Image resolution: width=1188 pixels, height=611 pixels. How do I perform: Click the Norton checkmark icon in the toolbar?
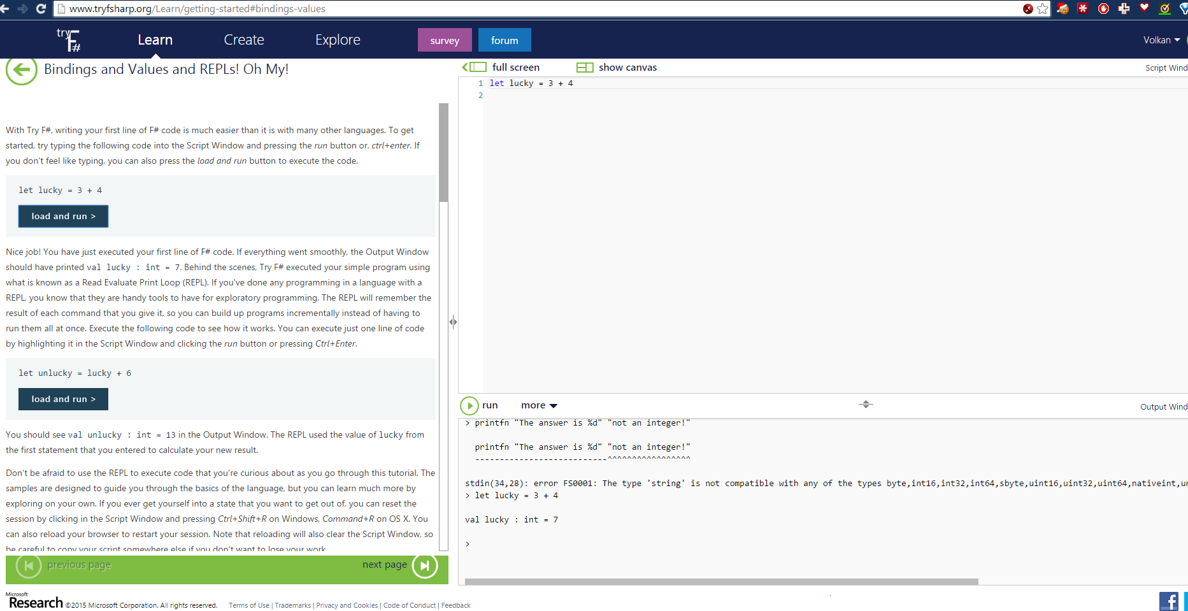pyautogui.click(x=1165, y=9)
